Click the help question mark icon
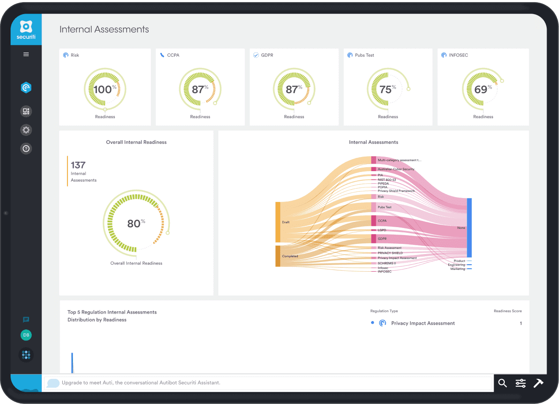559x404 pixels. [26, 149]
